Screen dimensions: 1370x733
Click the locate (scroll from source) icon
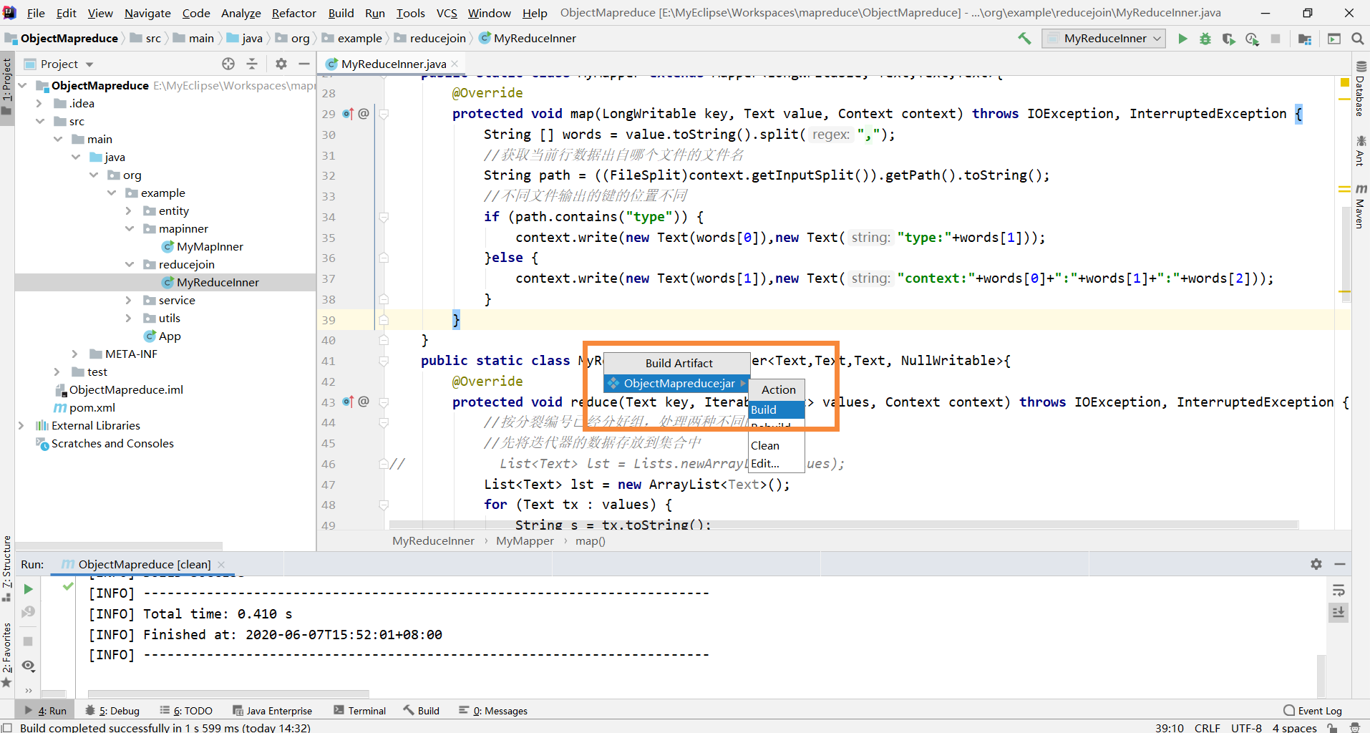228,64
